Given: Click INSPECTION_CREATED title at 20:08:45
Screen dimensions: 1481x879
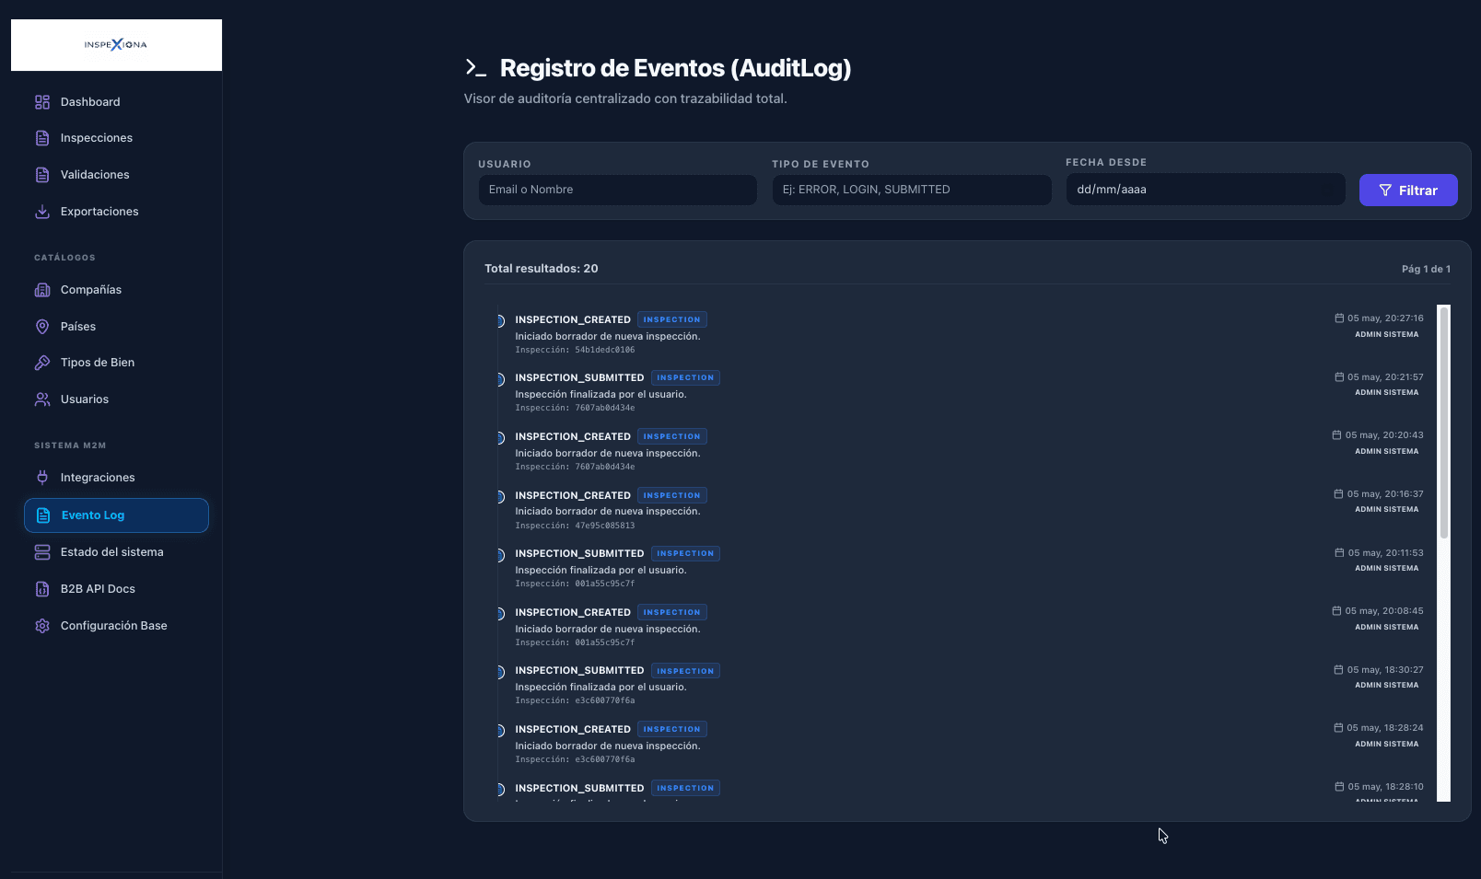Looking at the screenshot, I should coord(573,612).
